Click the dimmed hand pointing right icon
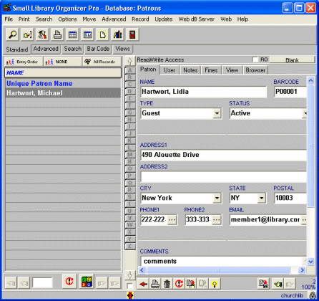 (x=289, y=284)
